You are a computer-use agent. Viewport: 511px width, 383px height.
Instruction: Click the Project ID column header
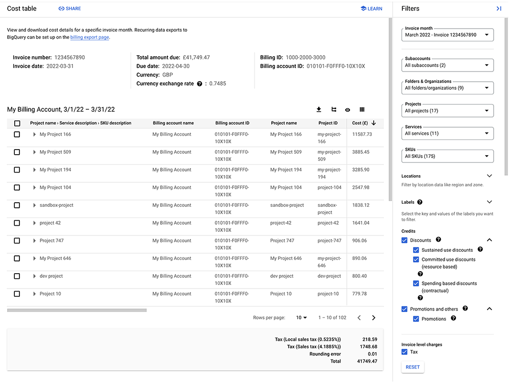click(x=328, y=123)
